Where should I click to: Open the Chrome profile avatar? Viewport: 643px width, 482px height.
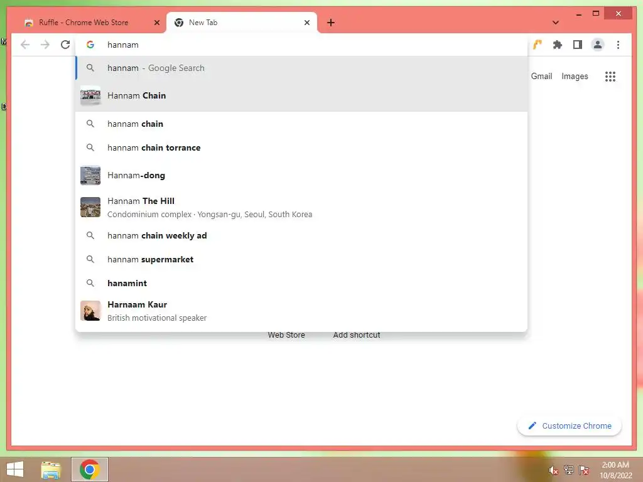(x=598, y=45)
